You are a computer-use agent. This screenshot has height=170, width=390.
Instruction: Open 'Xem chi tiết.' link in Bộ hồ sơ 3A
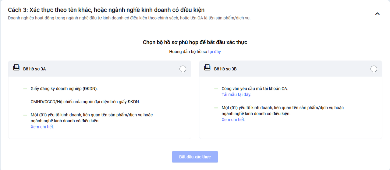pyautogui.click(x=42, y=127)
